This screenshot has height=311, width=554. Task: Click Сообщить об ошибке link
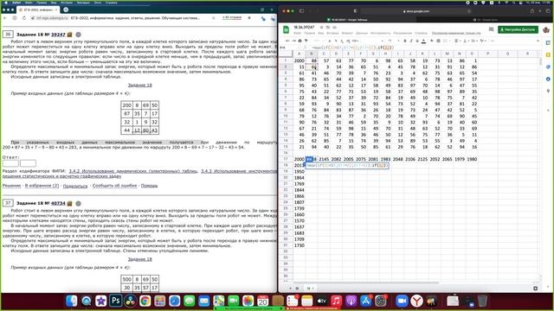(114, 186)
